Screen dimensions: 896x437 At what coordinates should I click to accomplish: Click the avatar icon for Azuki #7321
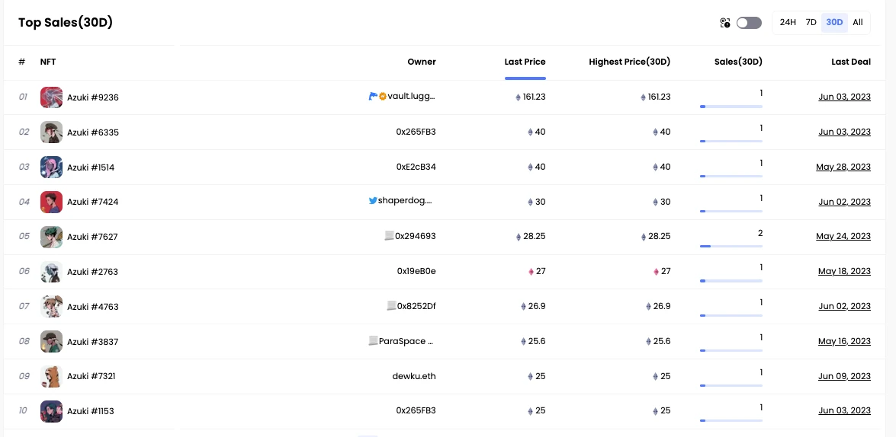[x=51, y=376]
